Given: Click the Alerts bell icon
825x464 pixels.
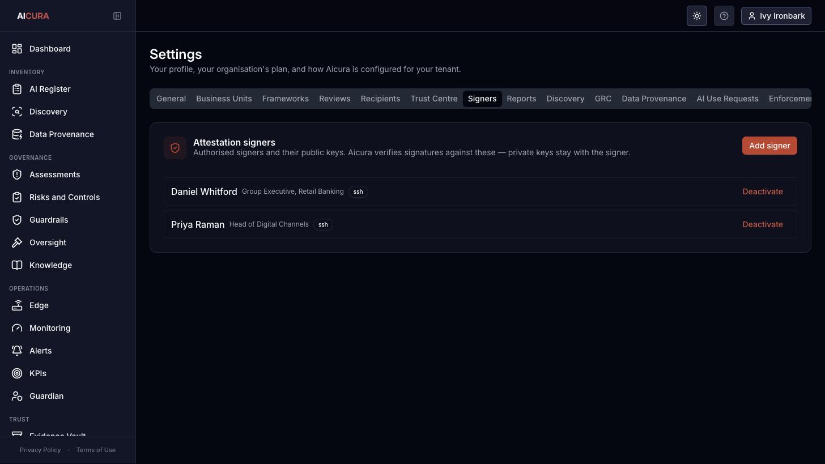Looking at the screenshot, I should pyautogui.click(x=17, y=351).
